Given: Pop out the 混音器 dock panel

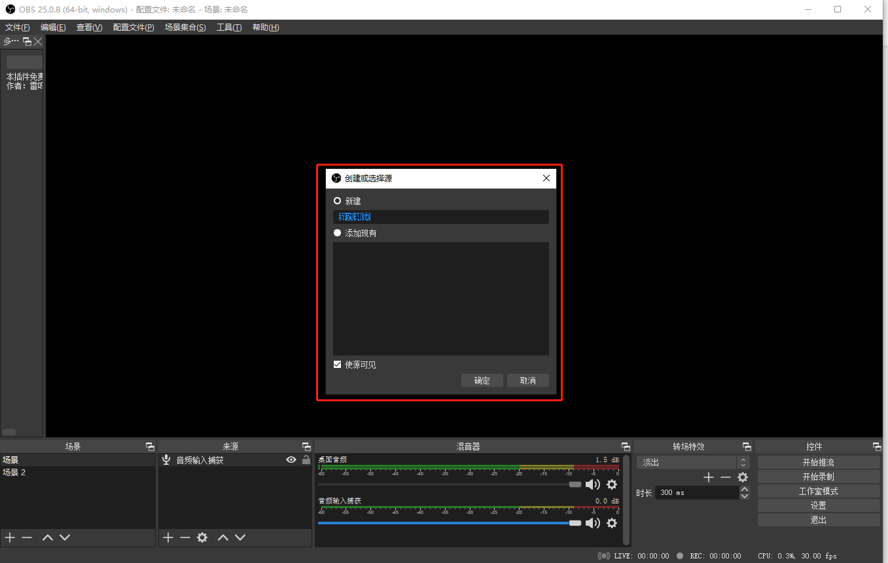Looking at the screenshot, I should pos(626,446).
